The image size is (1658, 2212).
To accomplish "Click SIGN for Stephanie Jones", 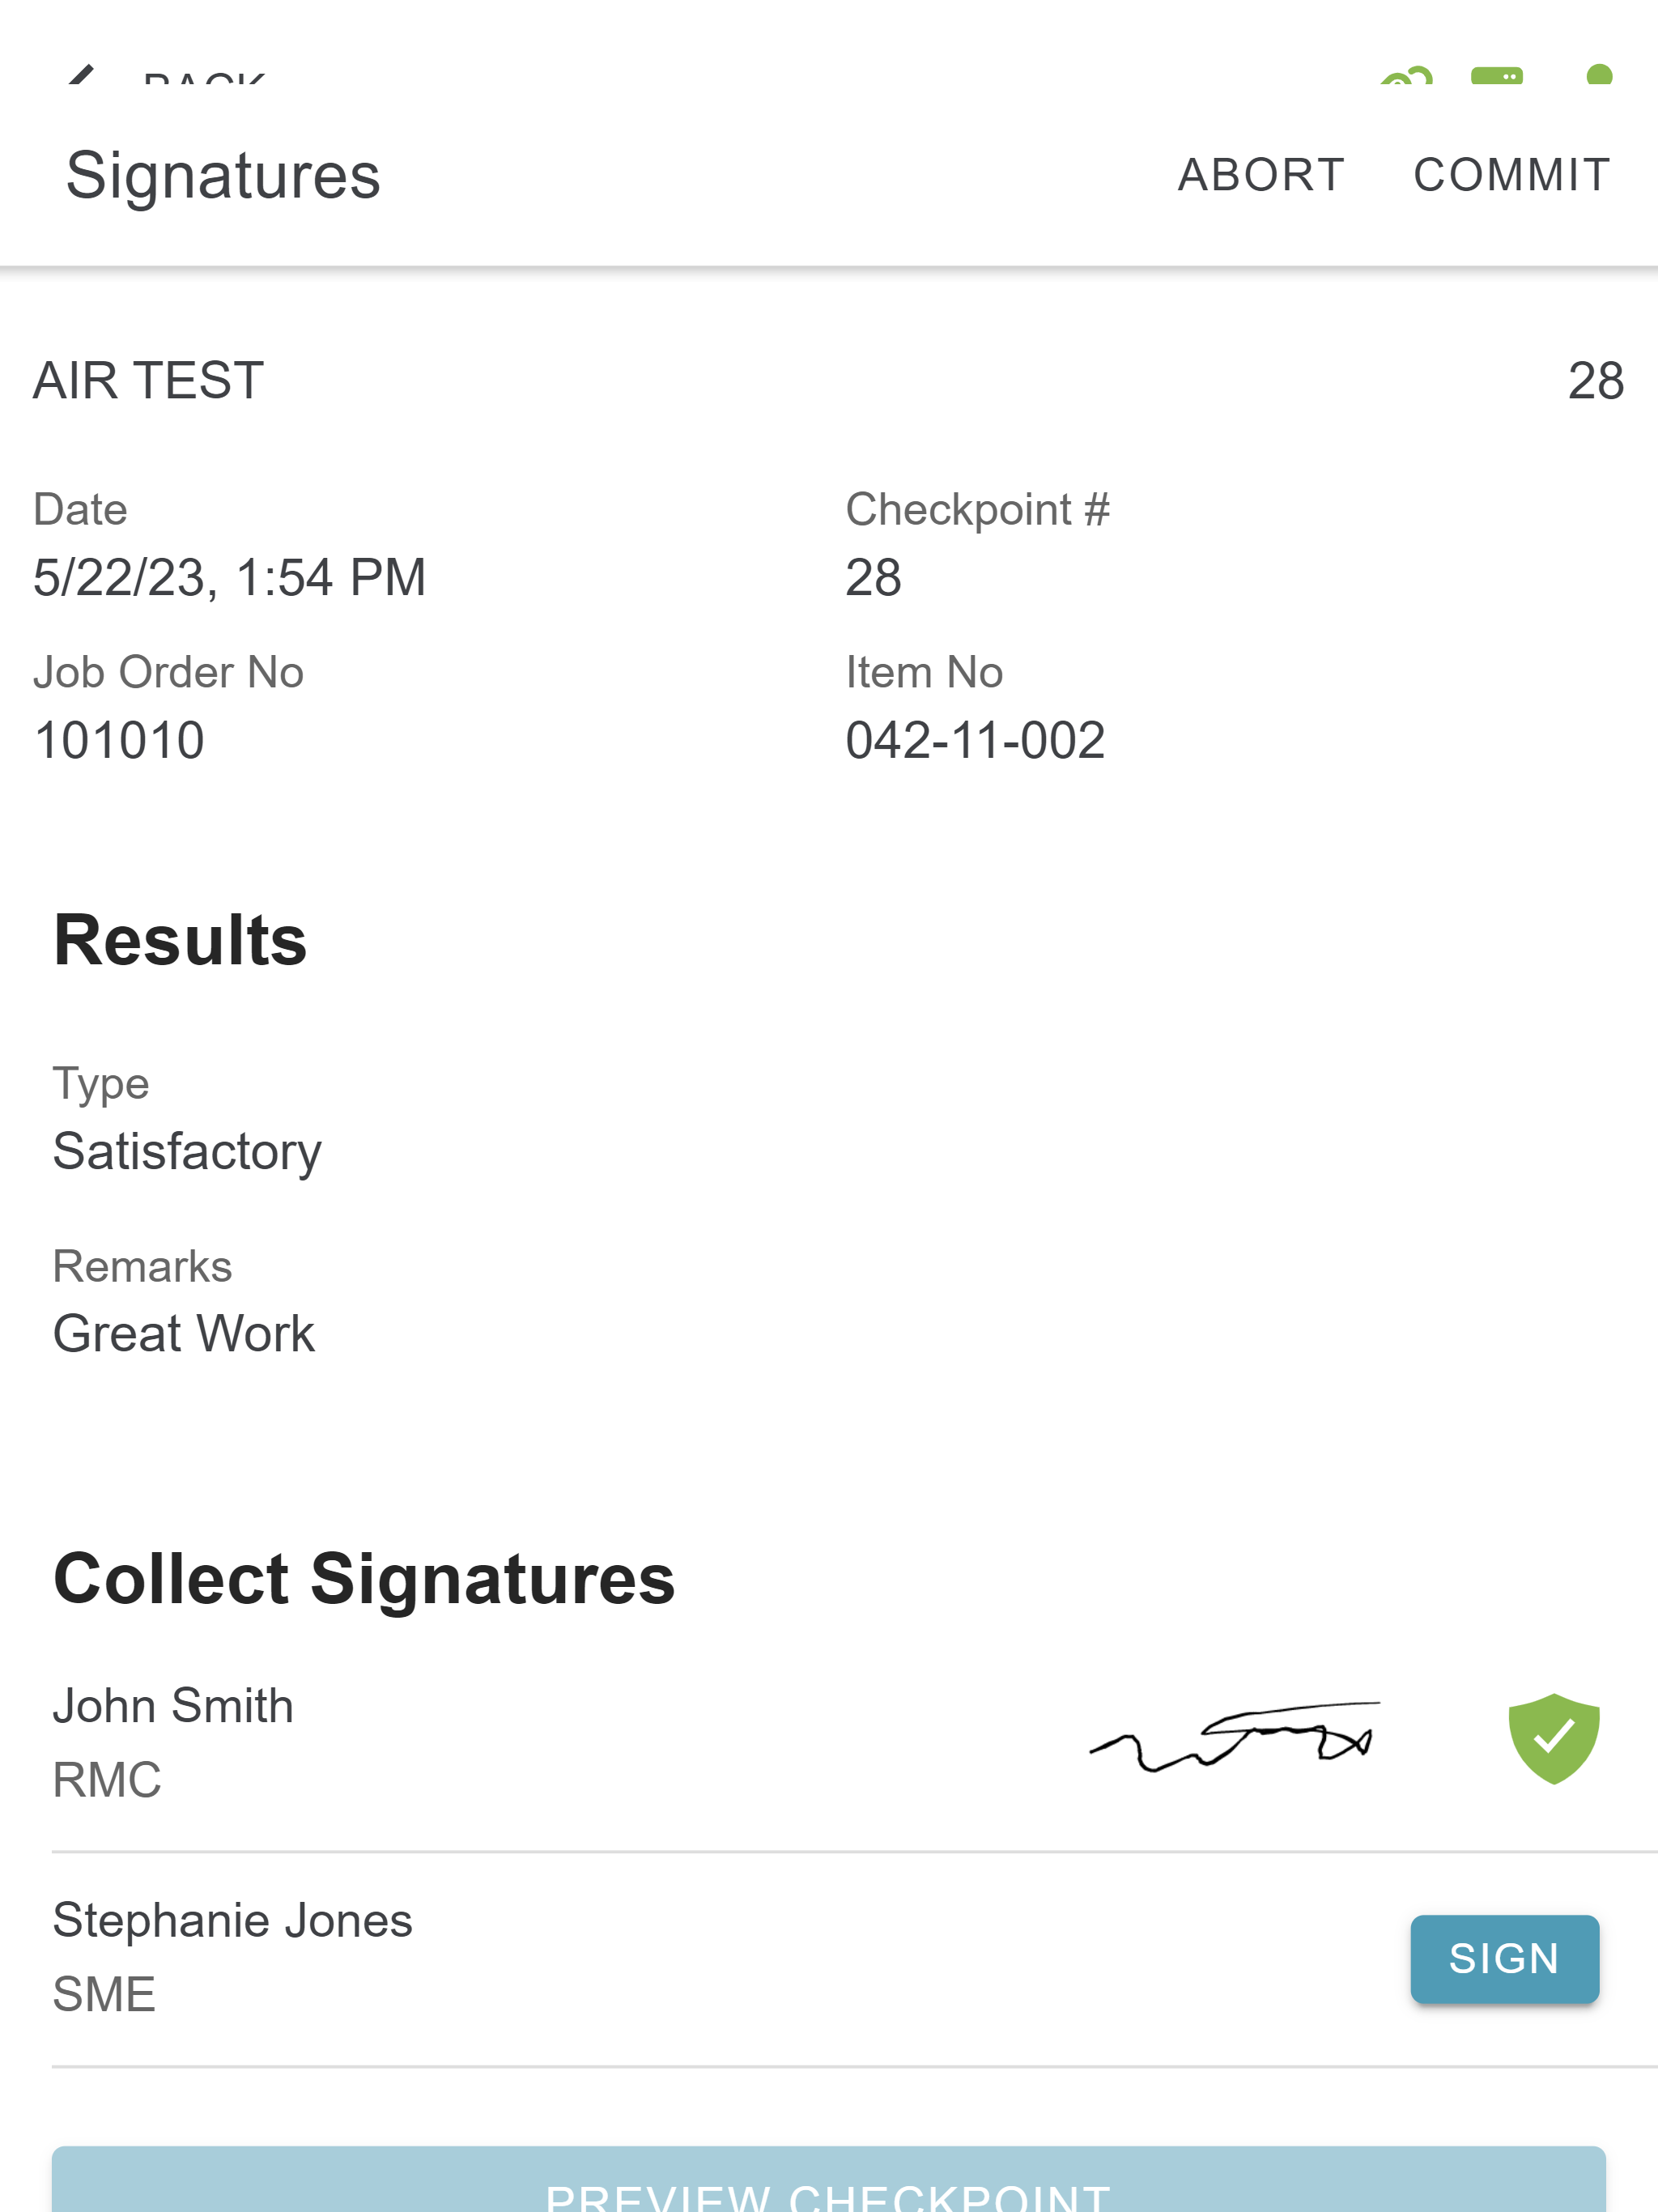I will [1504, 1959].
